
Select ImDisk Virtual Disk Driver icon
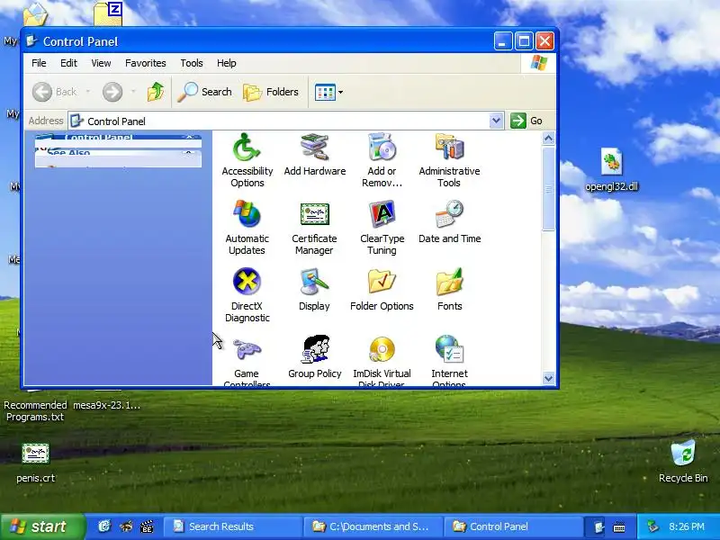(x=382, y=361)
